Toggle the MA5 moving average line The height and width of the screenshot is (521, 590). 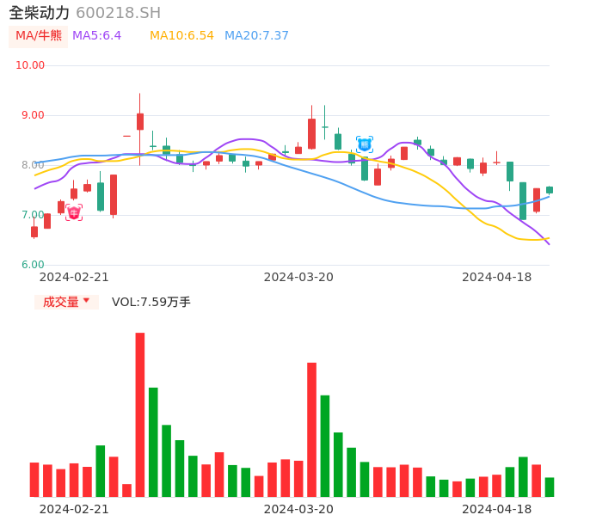coord(96,35)
